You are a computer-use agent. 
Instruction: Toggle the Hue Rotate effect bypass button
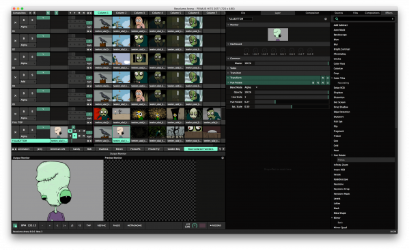(x=313, y=82)
